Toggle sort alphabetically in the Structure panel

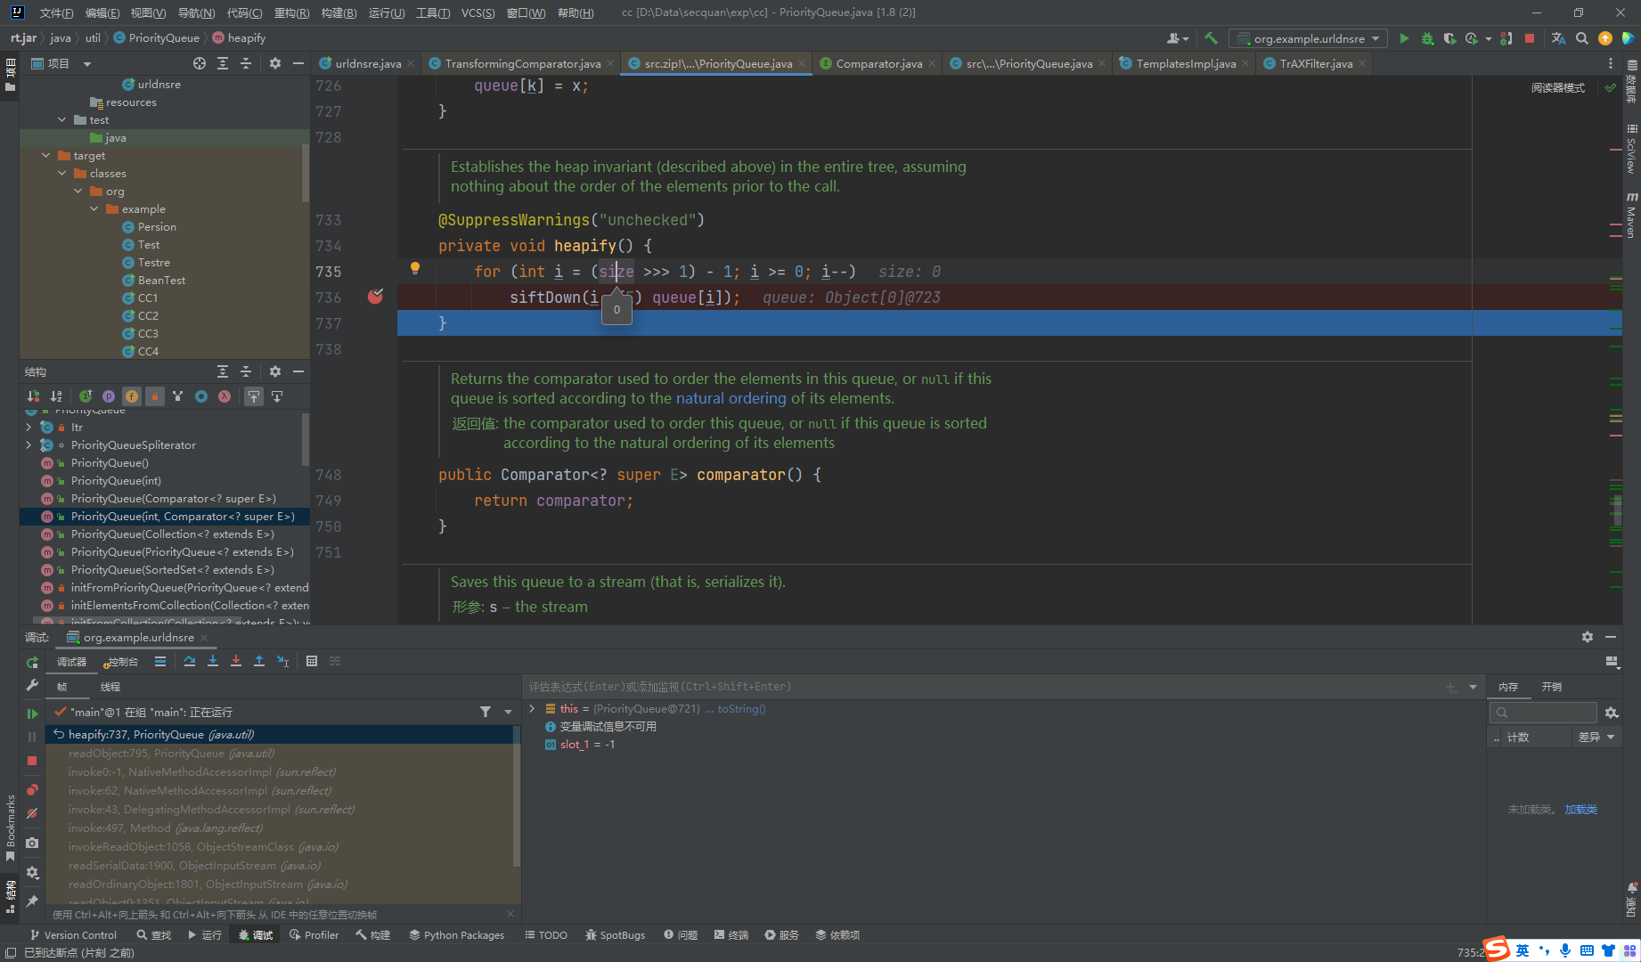(x=56, y=396)
